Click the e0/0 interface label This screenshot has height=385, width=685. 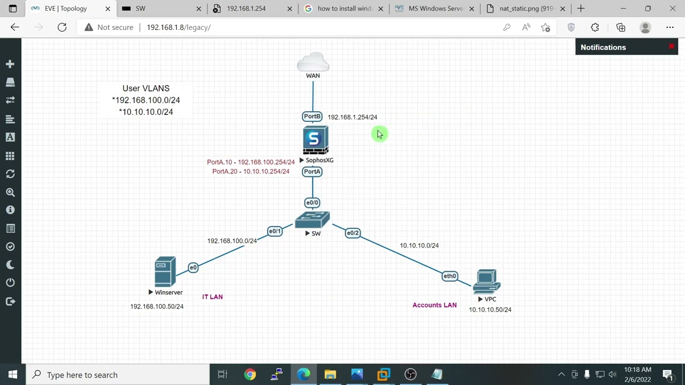point(312,203)
